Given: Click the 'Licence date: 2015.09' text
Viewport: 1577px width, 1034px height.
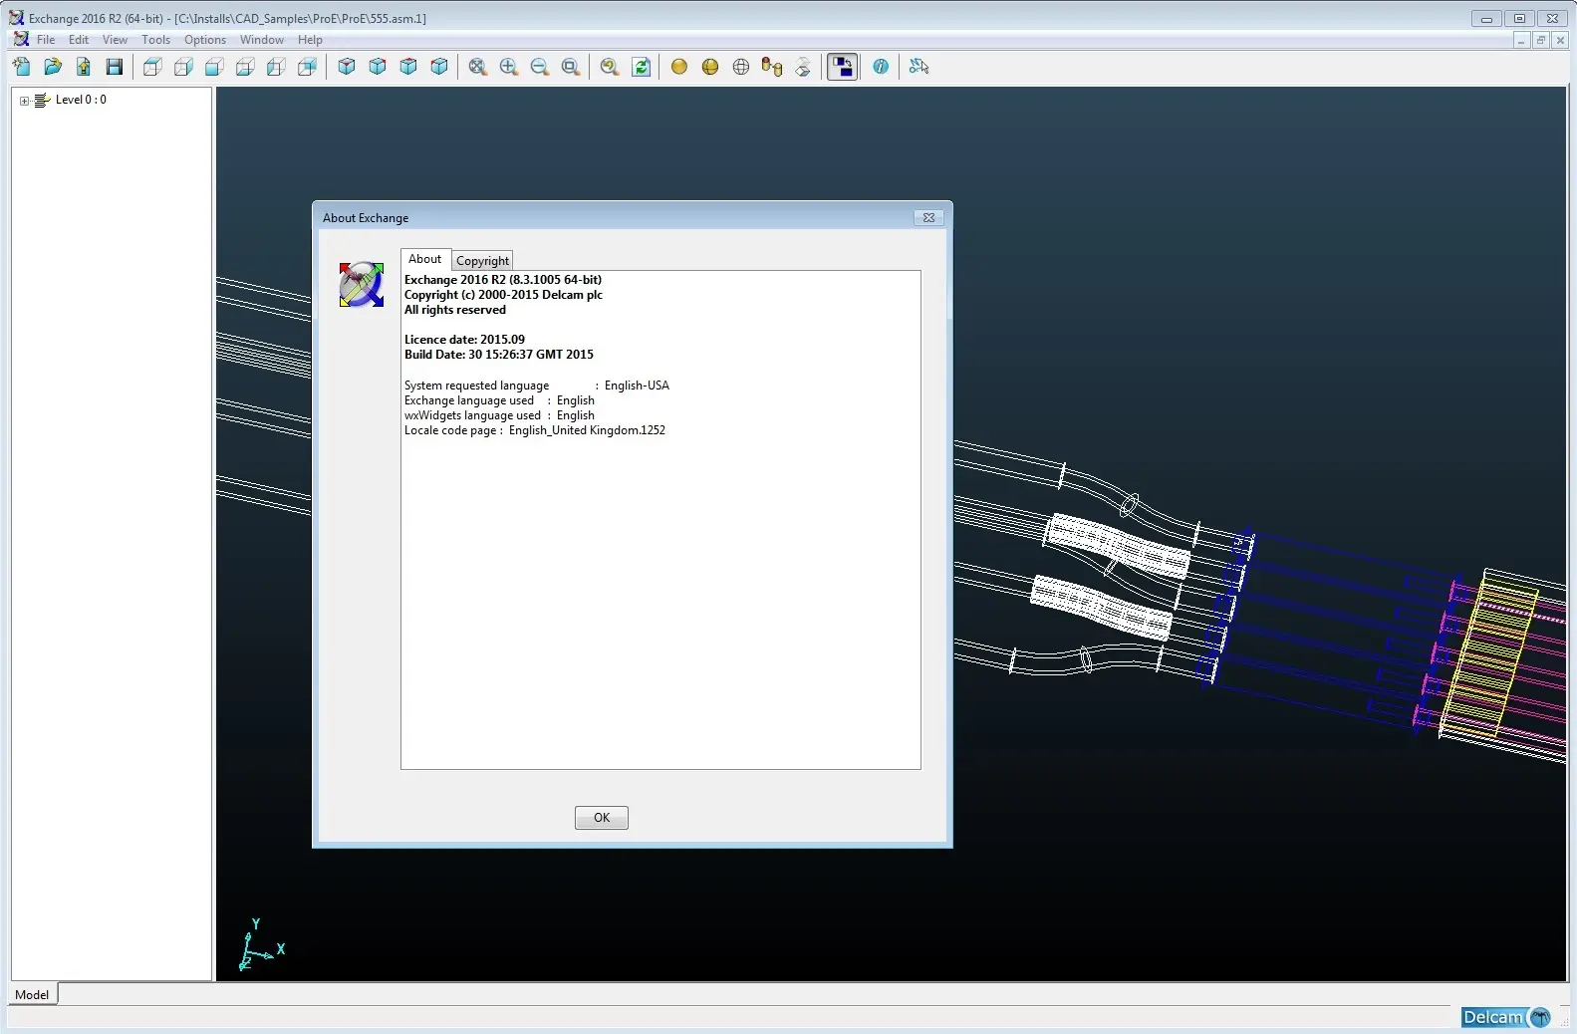Looking at the screenshot, I should click(464, 340).
